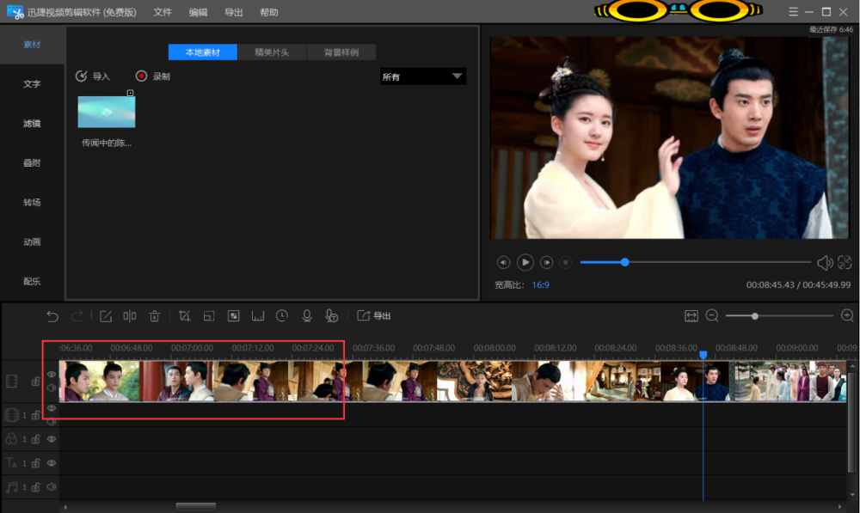Click the 导出 export button in toolbar
This screenshot has height=513, width=860.
(374, 316)
